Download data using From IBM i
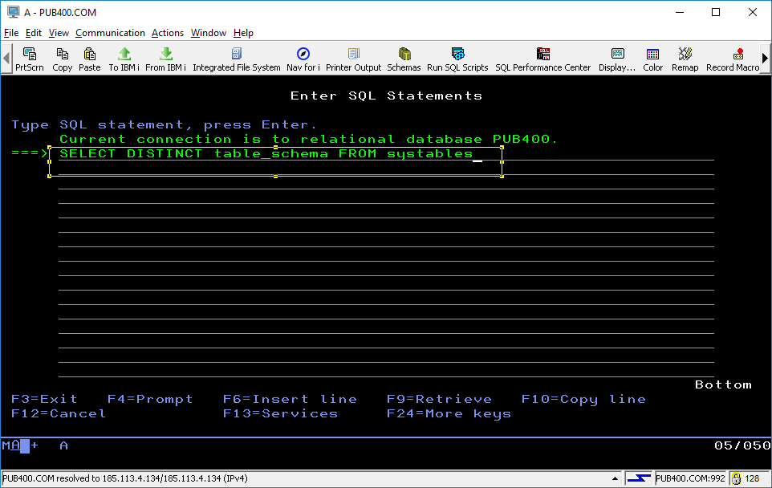The image size is (772, 488). click(165, 57)
